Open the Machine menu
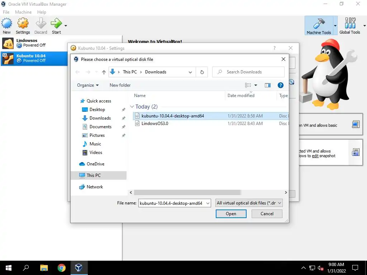 pos(23,12)
